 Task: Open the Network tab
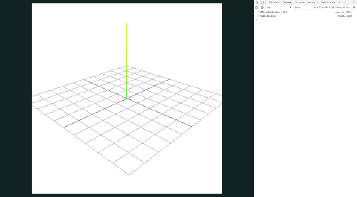point(312,2)
